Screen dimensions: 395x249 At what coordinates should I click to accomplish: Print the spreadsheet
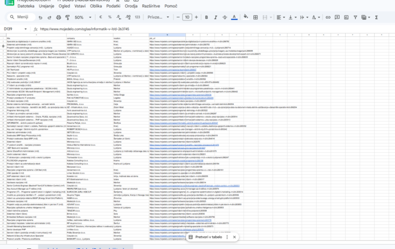click(x=59, y=18)
